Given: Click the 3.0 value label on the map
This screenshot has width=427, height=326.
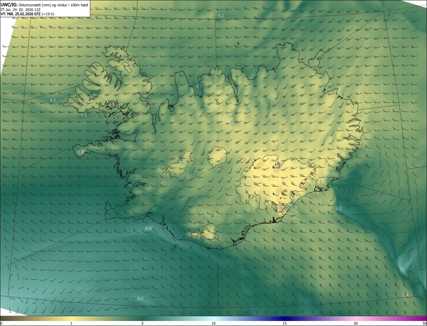Looking at the screenshot, I should (81, 152).
